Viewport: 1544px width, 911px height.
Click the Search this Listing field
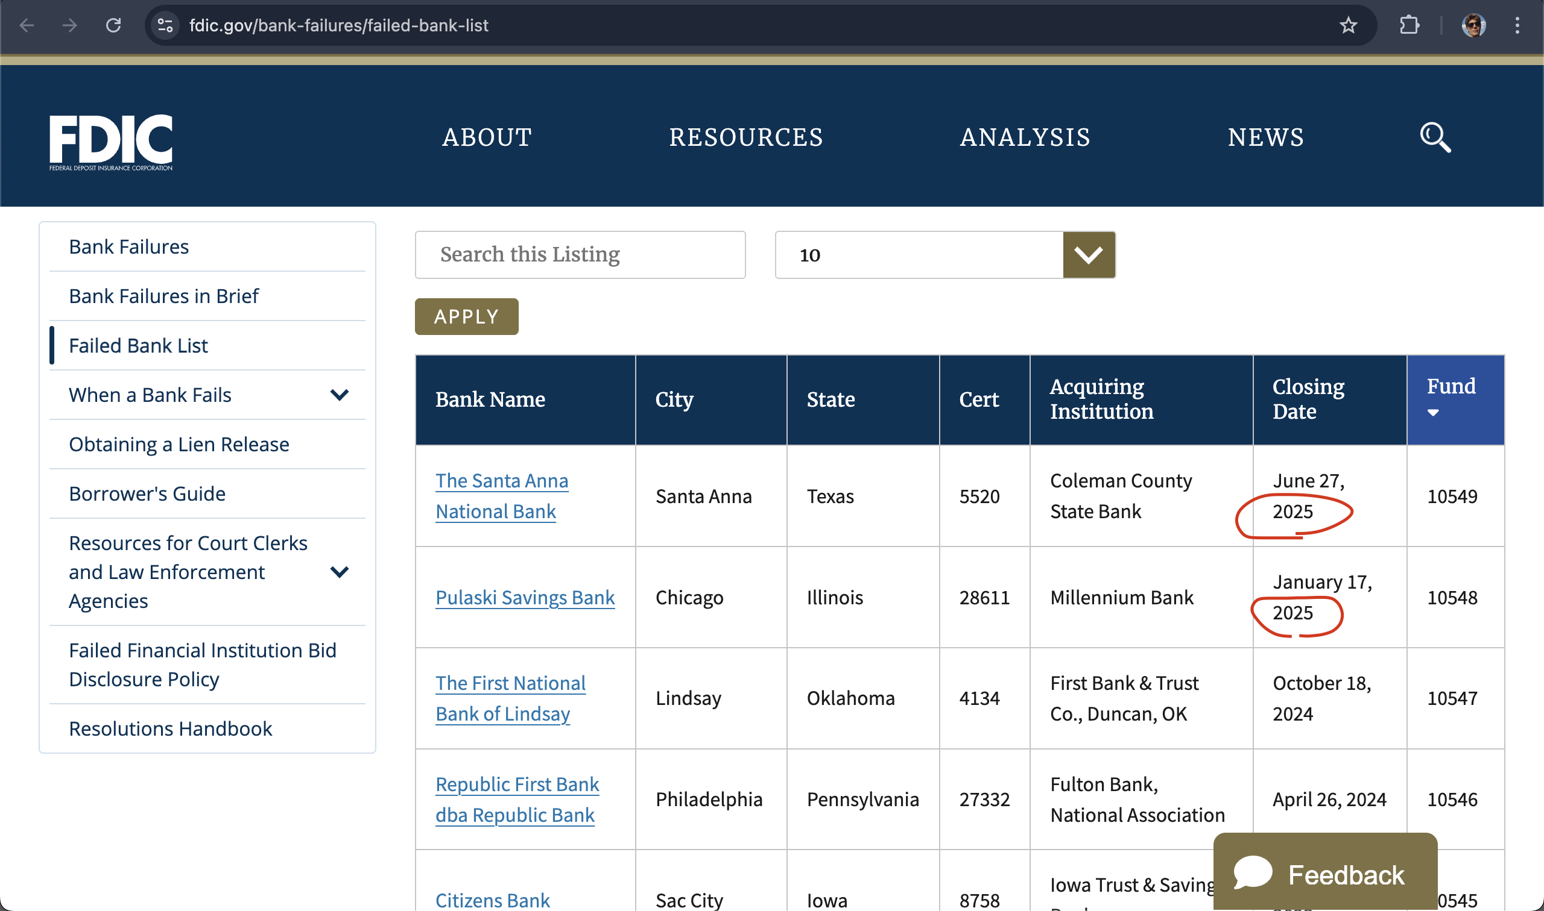click(x=580, y=255)
